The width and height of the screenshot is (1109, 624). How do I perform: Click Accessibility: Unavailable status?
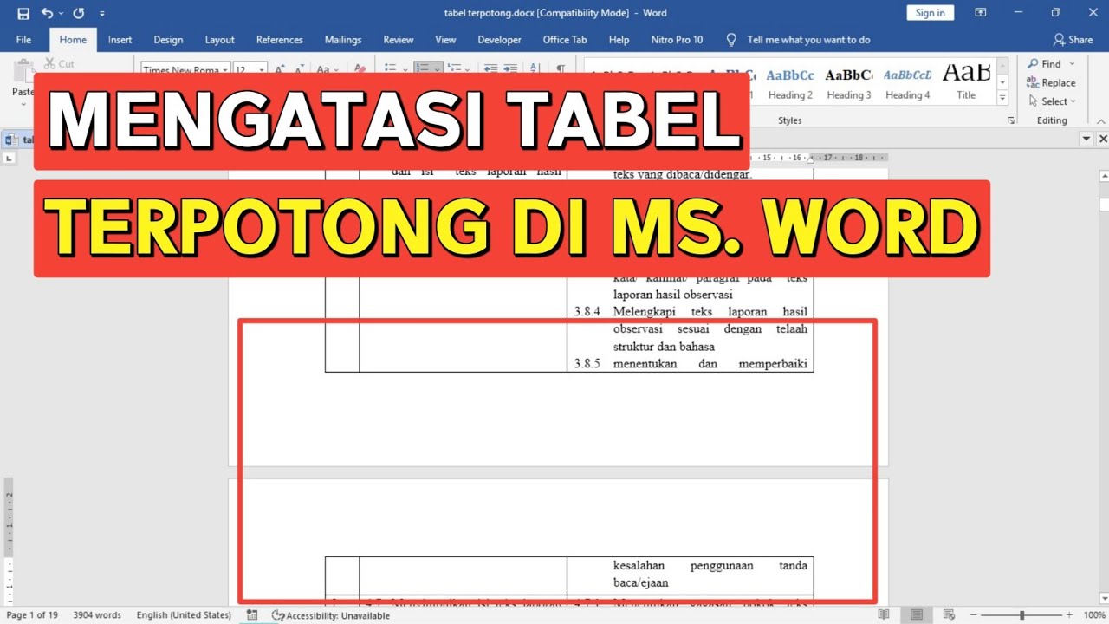click(331, 615)
